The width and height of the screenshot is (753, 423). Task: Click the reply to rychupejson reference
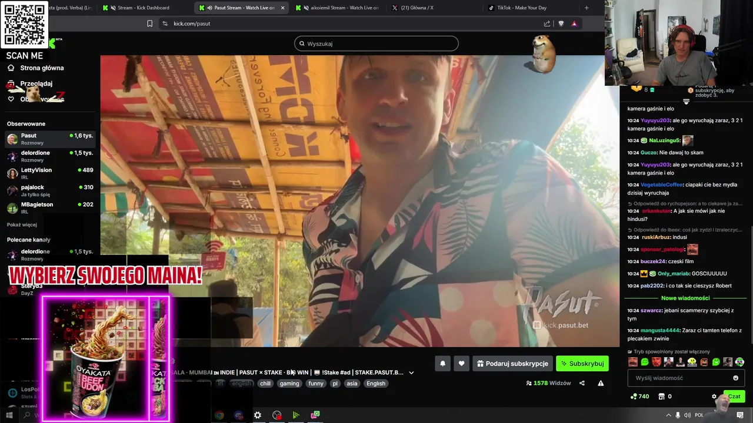tap(685, 204)
